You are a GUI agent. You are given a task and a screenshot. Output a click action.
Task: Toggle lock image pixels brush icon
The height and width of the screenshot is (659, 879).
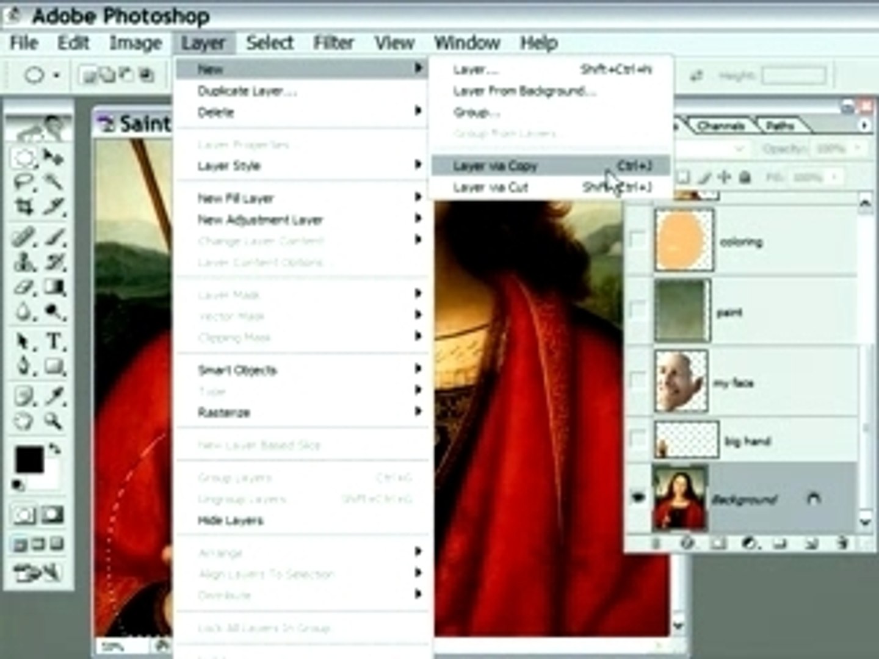click(x=705, y=177)
